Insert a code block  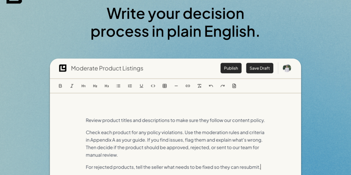pyautogui.click(x=153, y=86)
